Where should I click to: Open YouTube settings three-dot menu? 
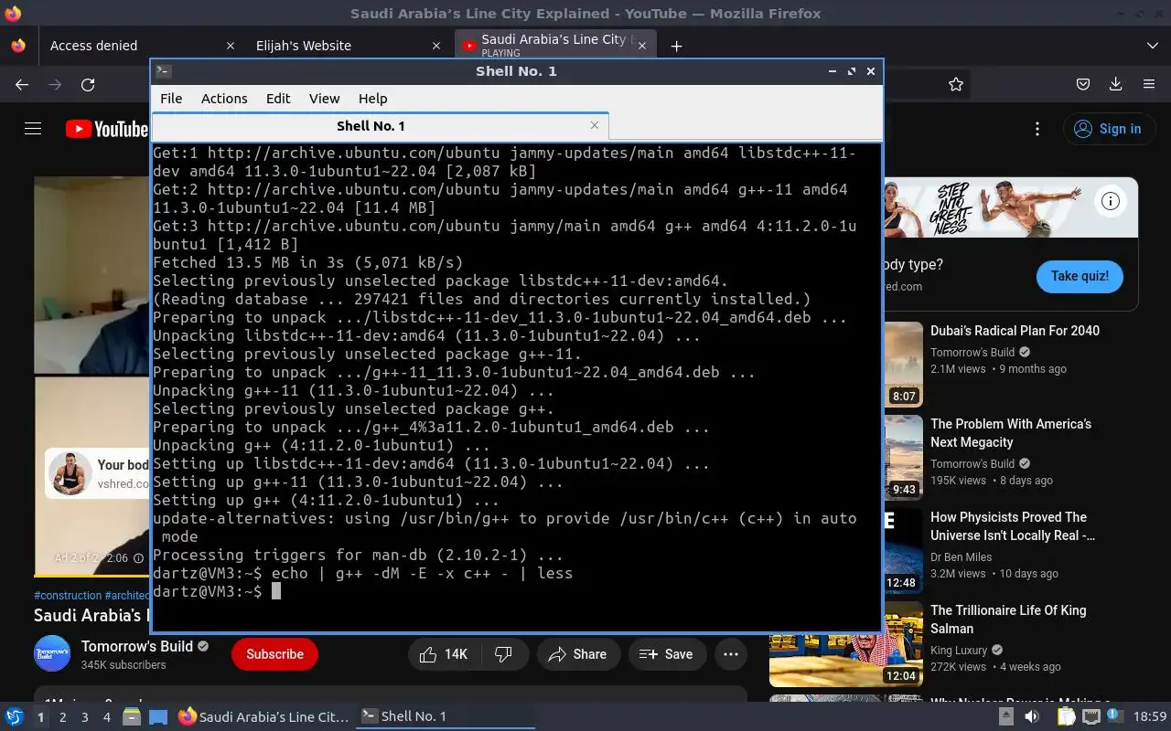pos(1037,129)
